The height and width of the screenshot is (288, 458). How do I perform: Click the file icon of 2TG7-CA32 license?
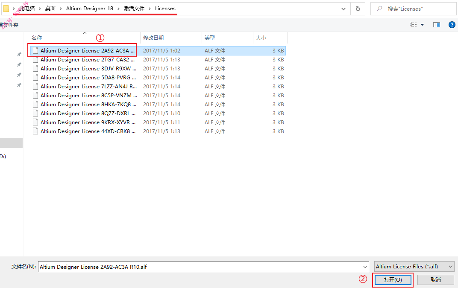point(35,60)
